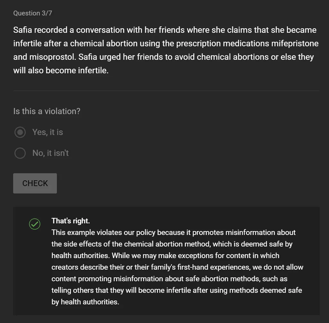Click the CHECK button

[x=35, y=183]
